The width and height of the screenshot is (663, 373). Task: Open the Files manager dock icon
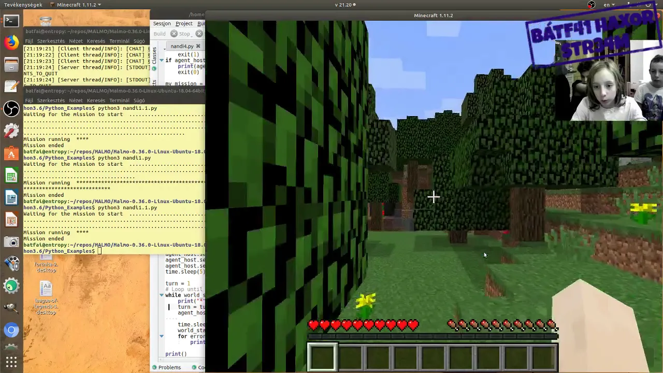click(x=11, y=65)
